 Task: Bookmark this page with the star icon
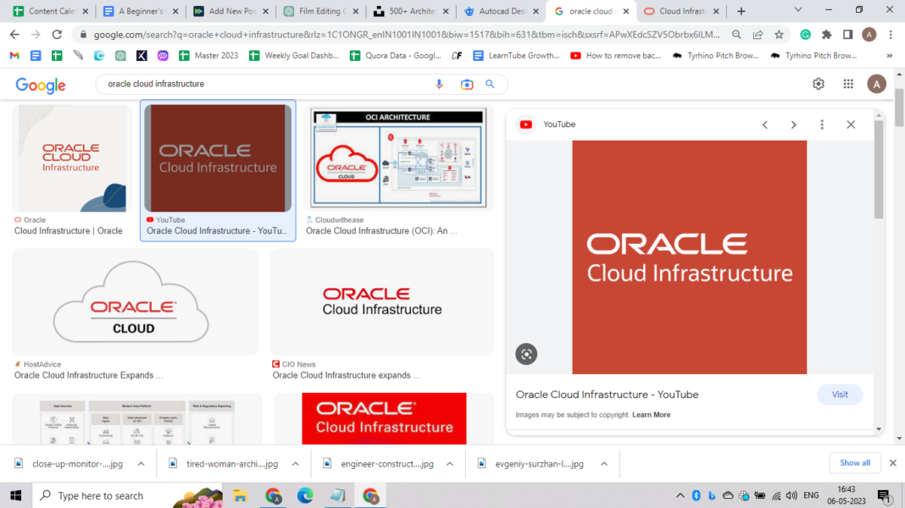[x=779, y=35]
